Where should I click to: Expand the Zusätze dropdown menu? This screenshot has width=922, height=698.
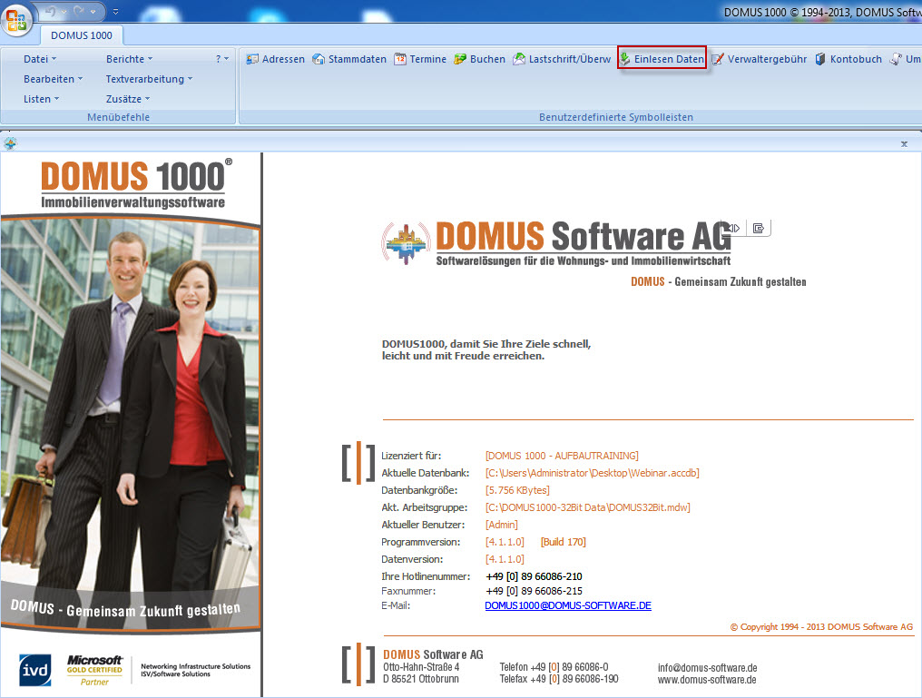click(128, 99)
